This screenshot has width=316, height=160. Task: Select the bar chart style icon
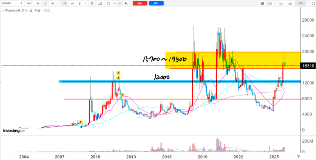coord(80,3)
